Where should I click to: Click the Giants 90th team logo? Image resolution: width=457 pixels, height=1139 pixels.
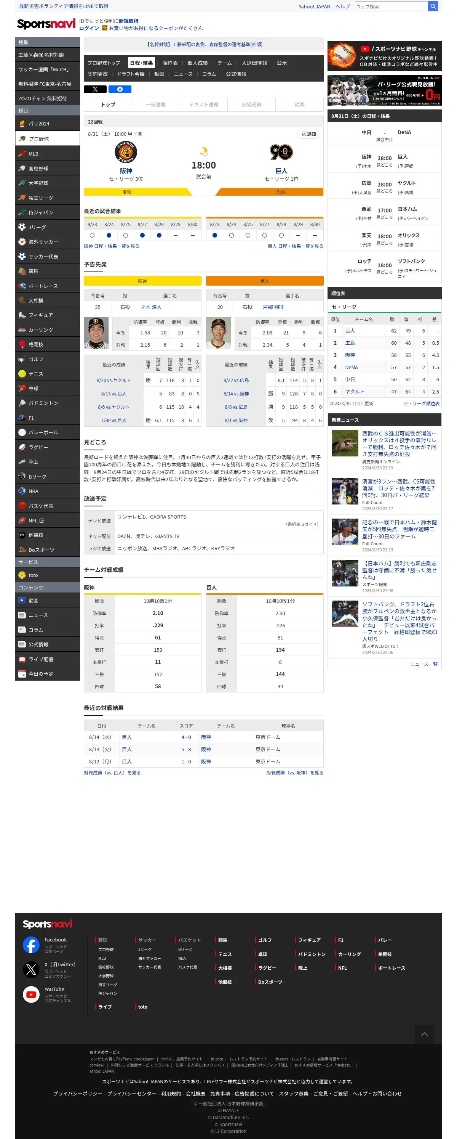(281, 152)
